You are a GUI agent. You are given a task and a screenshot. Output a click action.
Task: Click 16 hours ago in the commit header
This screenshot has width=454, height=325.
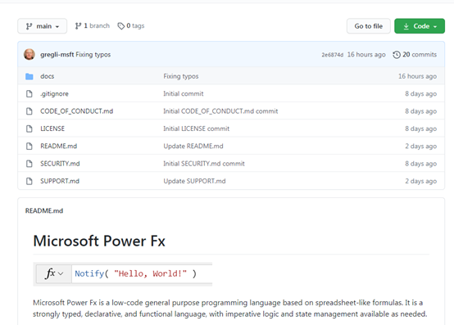coord(366,54)
